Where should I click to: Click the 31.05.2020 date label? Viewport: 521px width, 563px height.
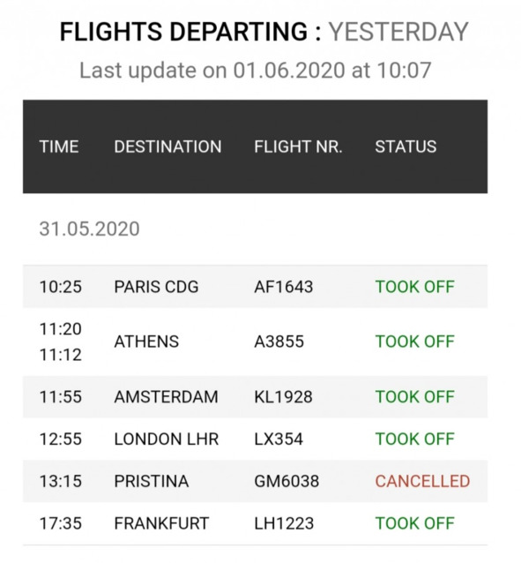tap(89, 229)
